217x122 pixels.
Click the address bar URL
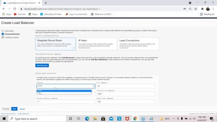(x=62, y=9)
